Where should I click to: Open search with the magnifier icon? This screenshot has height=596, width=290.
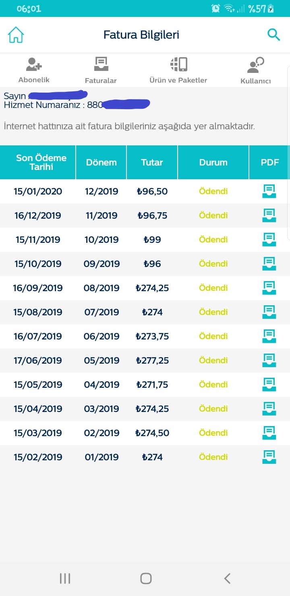click(x=273, y=35)
